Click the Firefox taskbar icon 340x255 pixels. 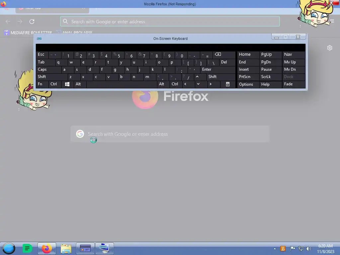(x=46, y=248)
